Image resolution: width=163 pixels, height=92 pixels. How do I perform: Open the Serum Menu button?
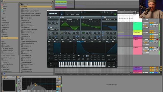click(107, 12)
